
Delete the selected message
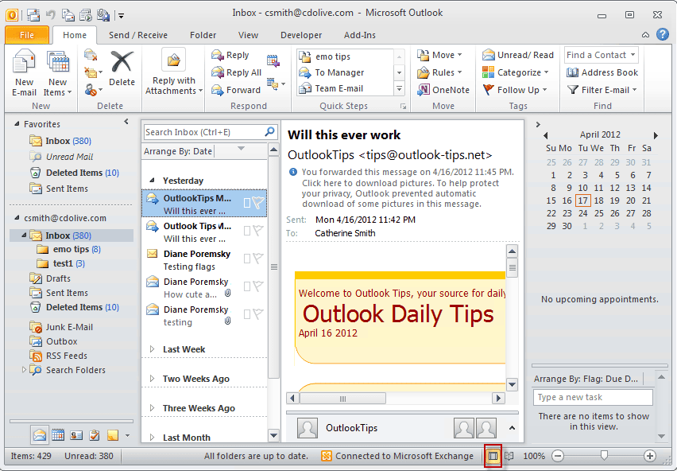[x=122, y=69]
